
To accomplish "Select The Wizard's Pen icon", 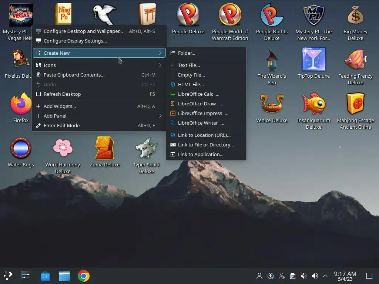I will pos(272,60).
